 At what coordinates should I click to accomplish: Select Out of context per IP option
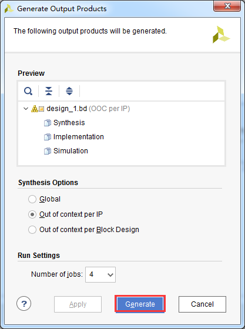click(x=32, y=214)
